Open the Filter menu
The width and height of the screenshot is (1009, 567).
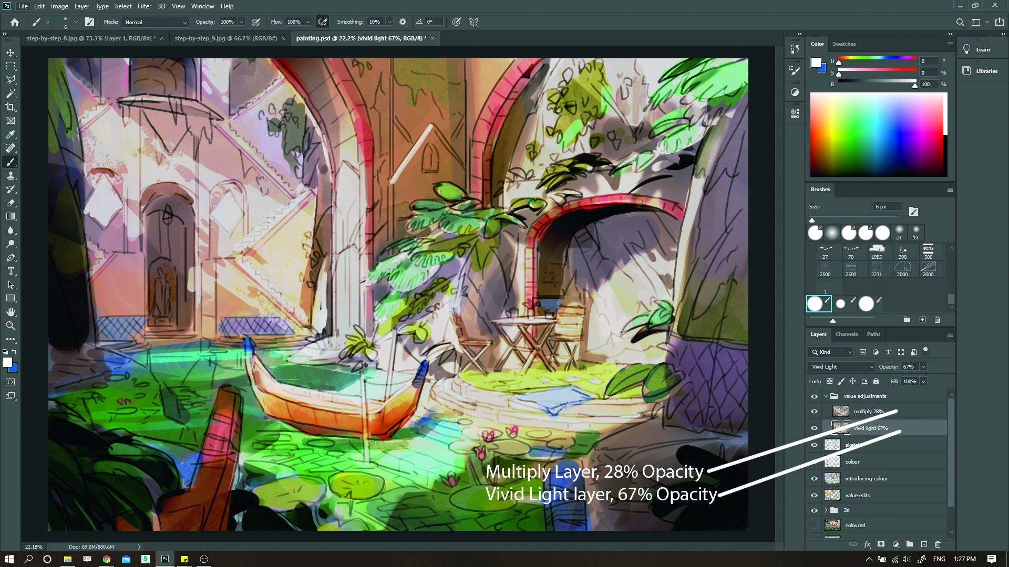coord(145,6)
